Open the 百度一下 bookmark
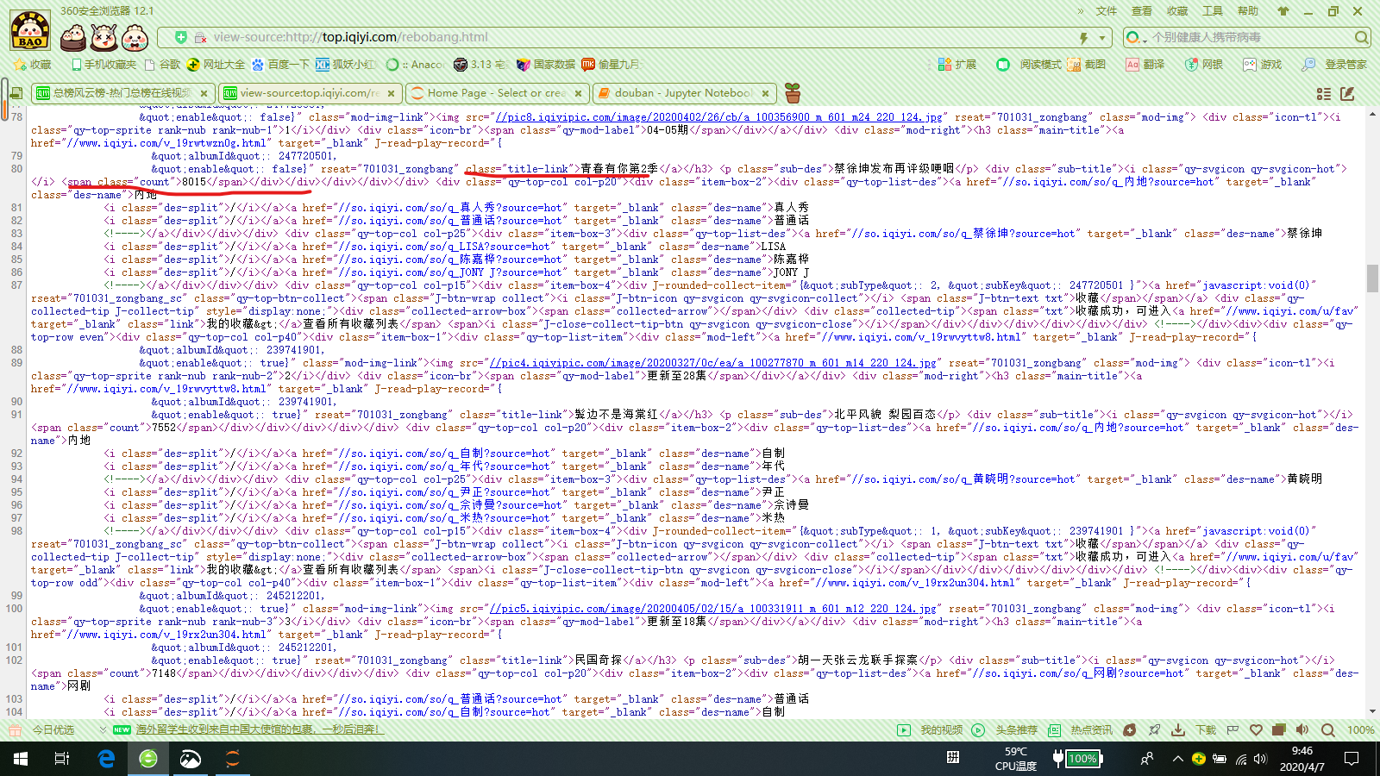Viewport: 1380px width, 776px height. pyautogui.click(x=280, y=65)
